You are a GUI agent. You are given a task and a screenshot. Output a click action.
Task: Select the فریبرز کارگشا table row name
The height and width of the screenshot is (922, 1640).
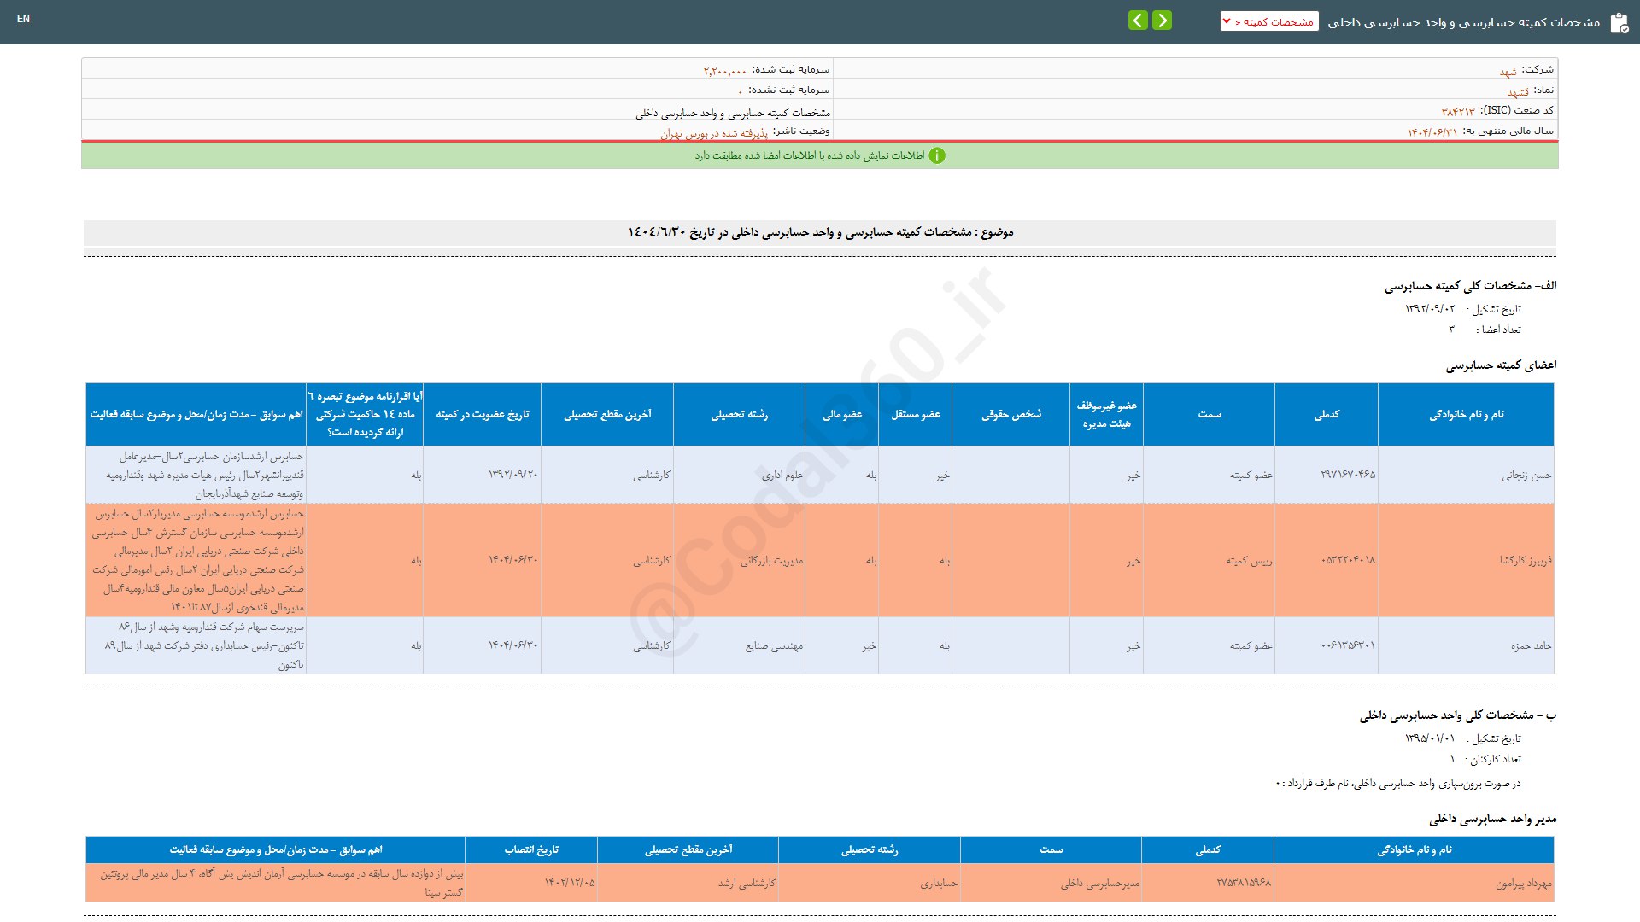(1526, 561)
